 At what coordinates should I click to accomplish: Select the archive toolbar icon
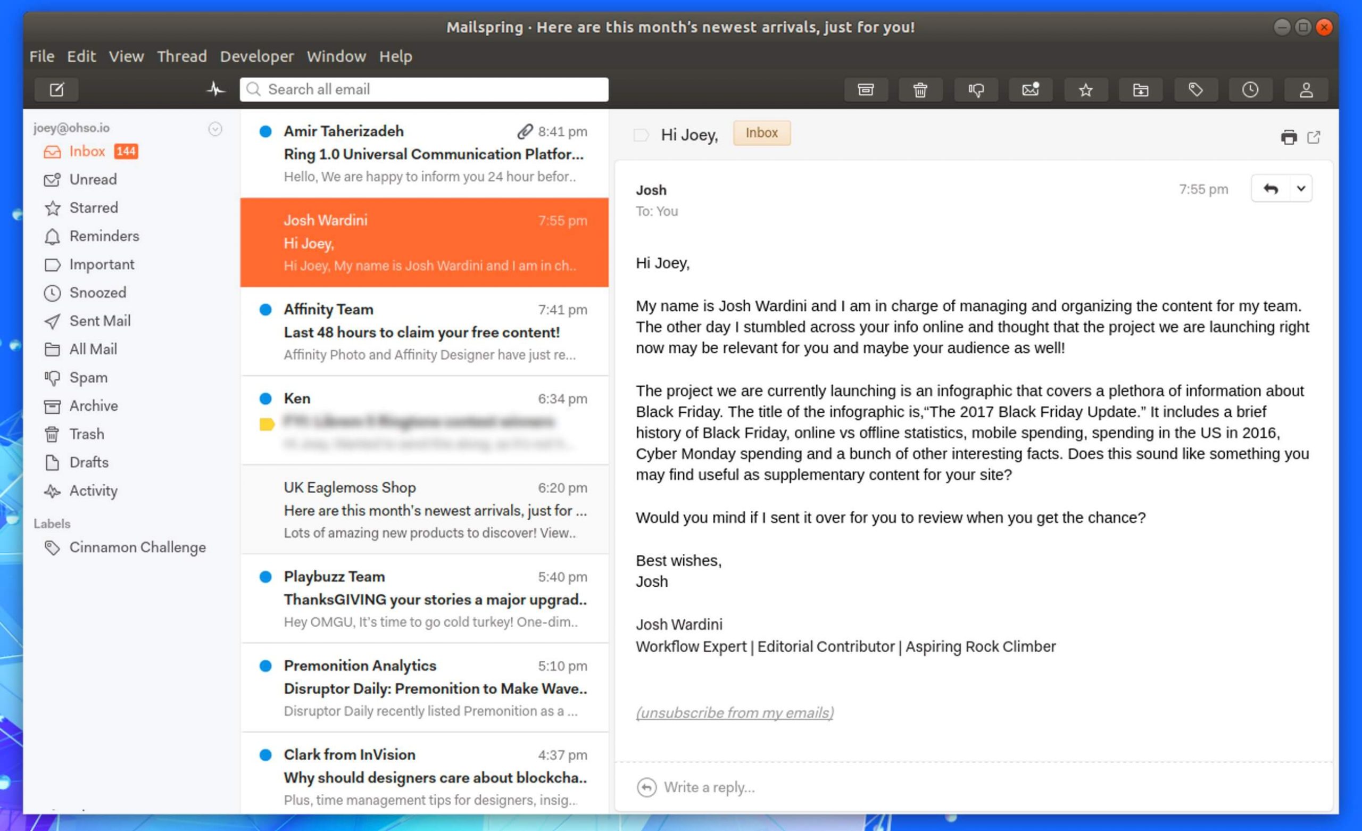tap(865, 88)
